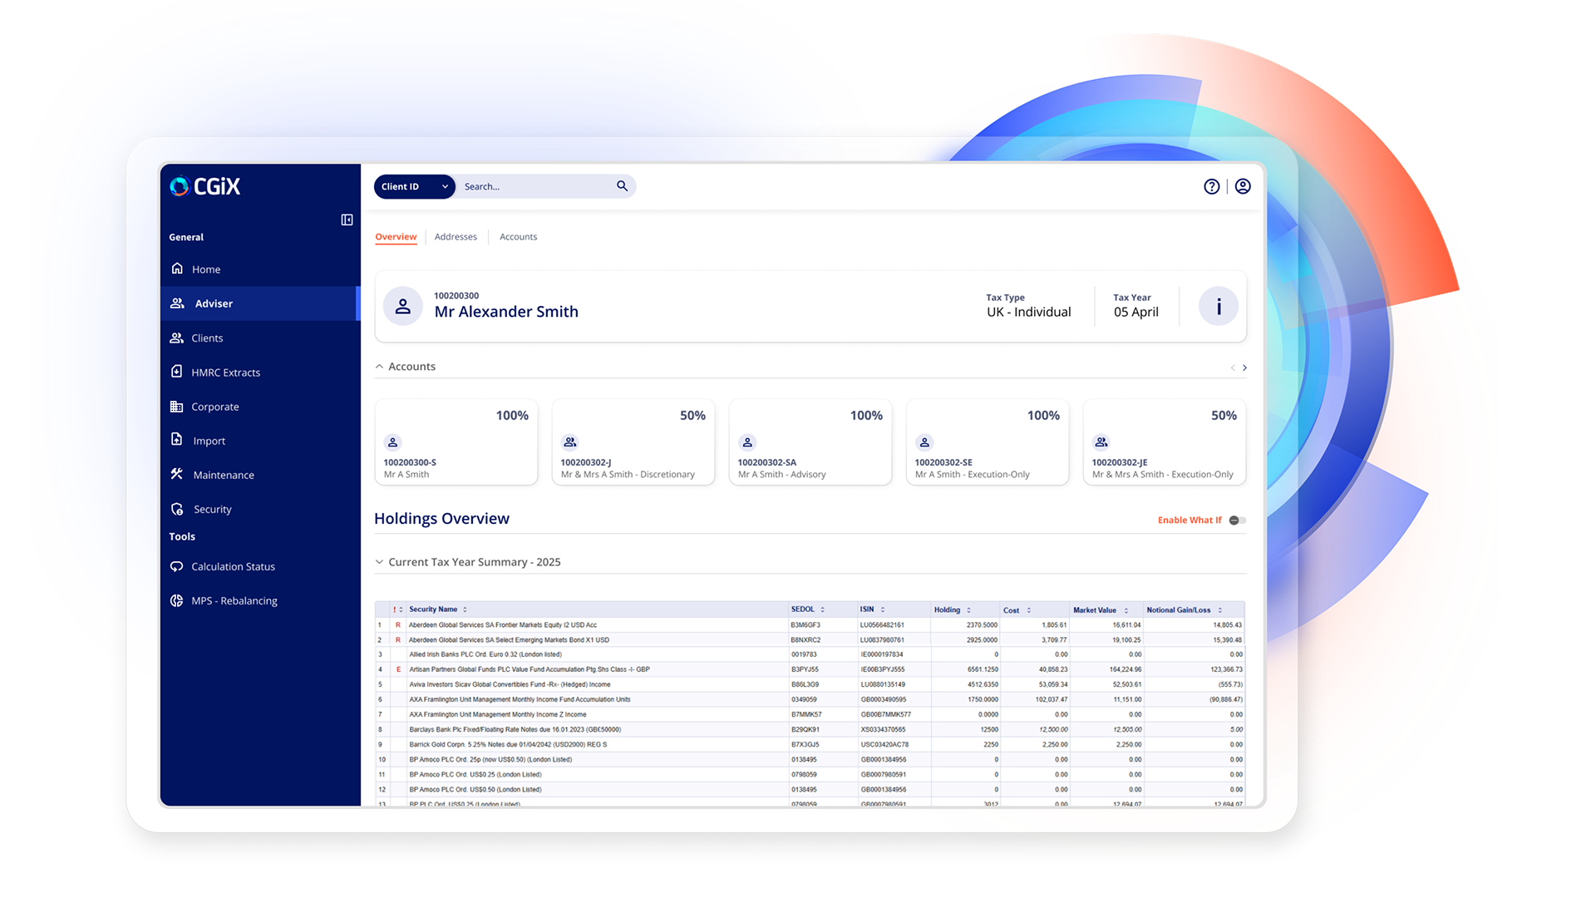
Task: Select AXA Framlington Income Fund Accumulation Units row
Action: (810, 699)
